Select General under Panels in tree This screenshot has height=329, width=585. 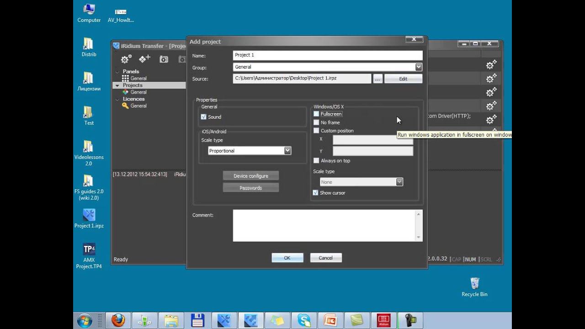[138, 79]
